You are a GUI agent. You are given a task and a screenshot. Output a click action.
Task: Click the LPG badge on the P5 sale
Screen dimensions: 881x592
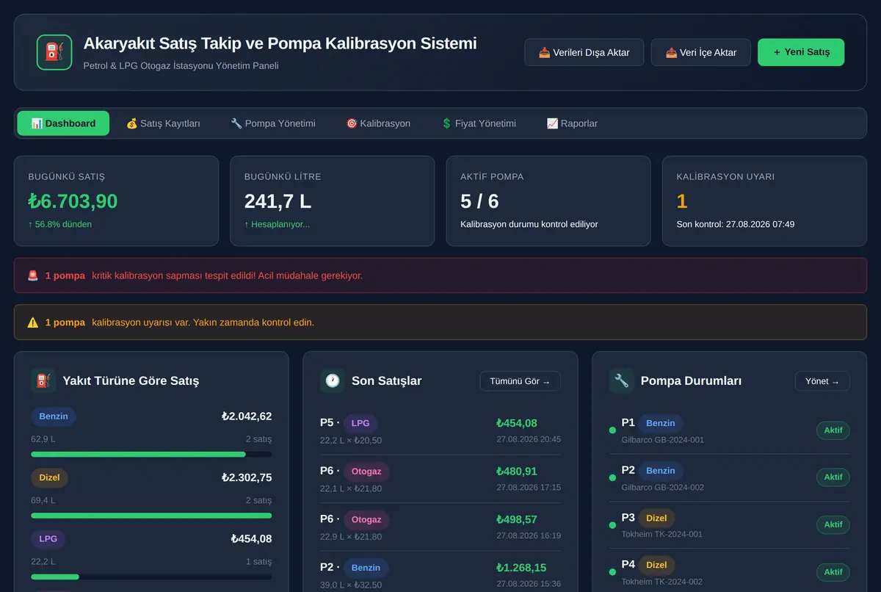click(x=360, y=423)
